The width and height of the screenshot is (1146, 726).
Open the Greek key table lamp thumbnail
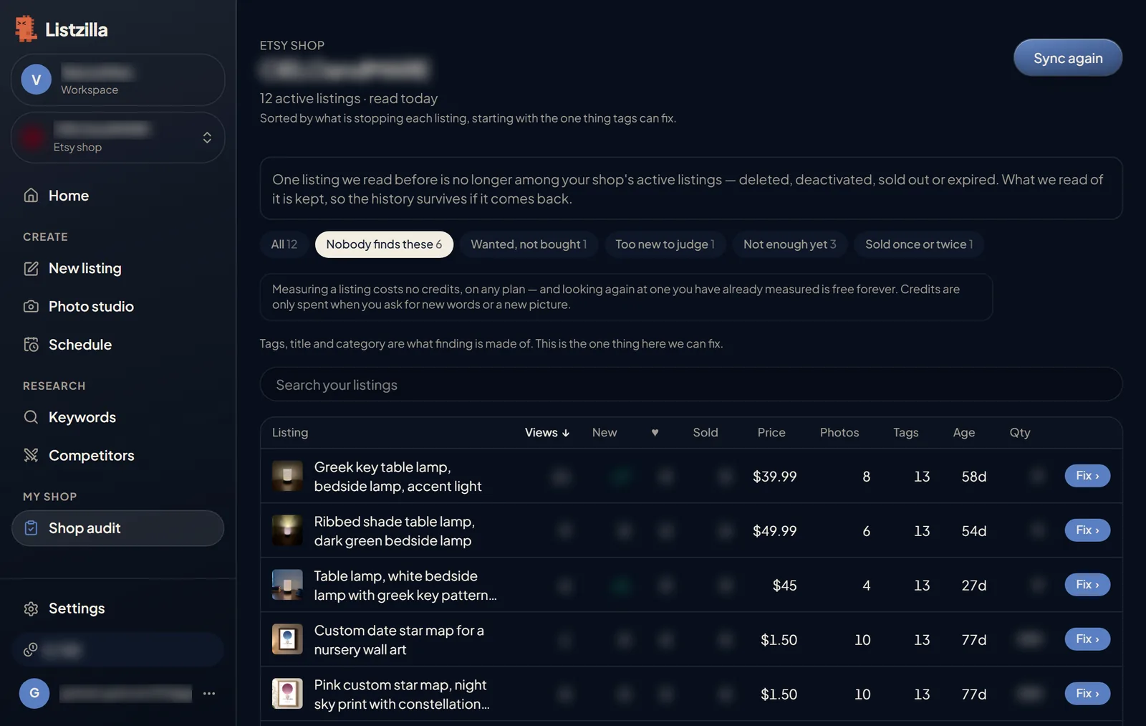pos(287,476)
